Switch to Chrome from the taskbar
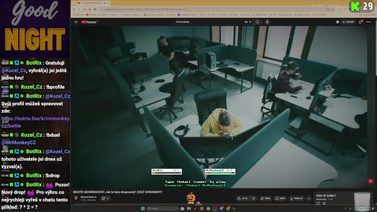The image size is (377, 212). 228,208
